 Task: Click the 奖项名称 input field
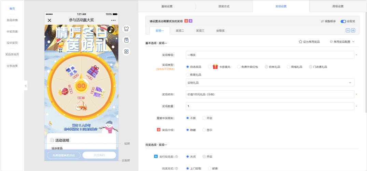tap(270, 94)
